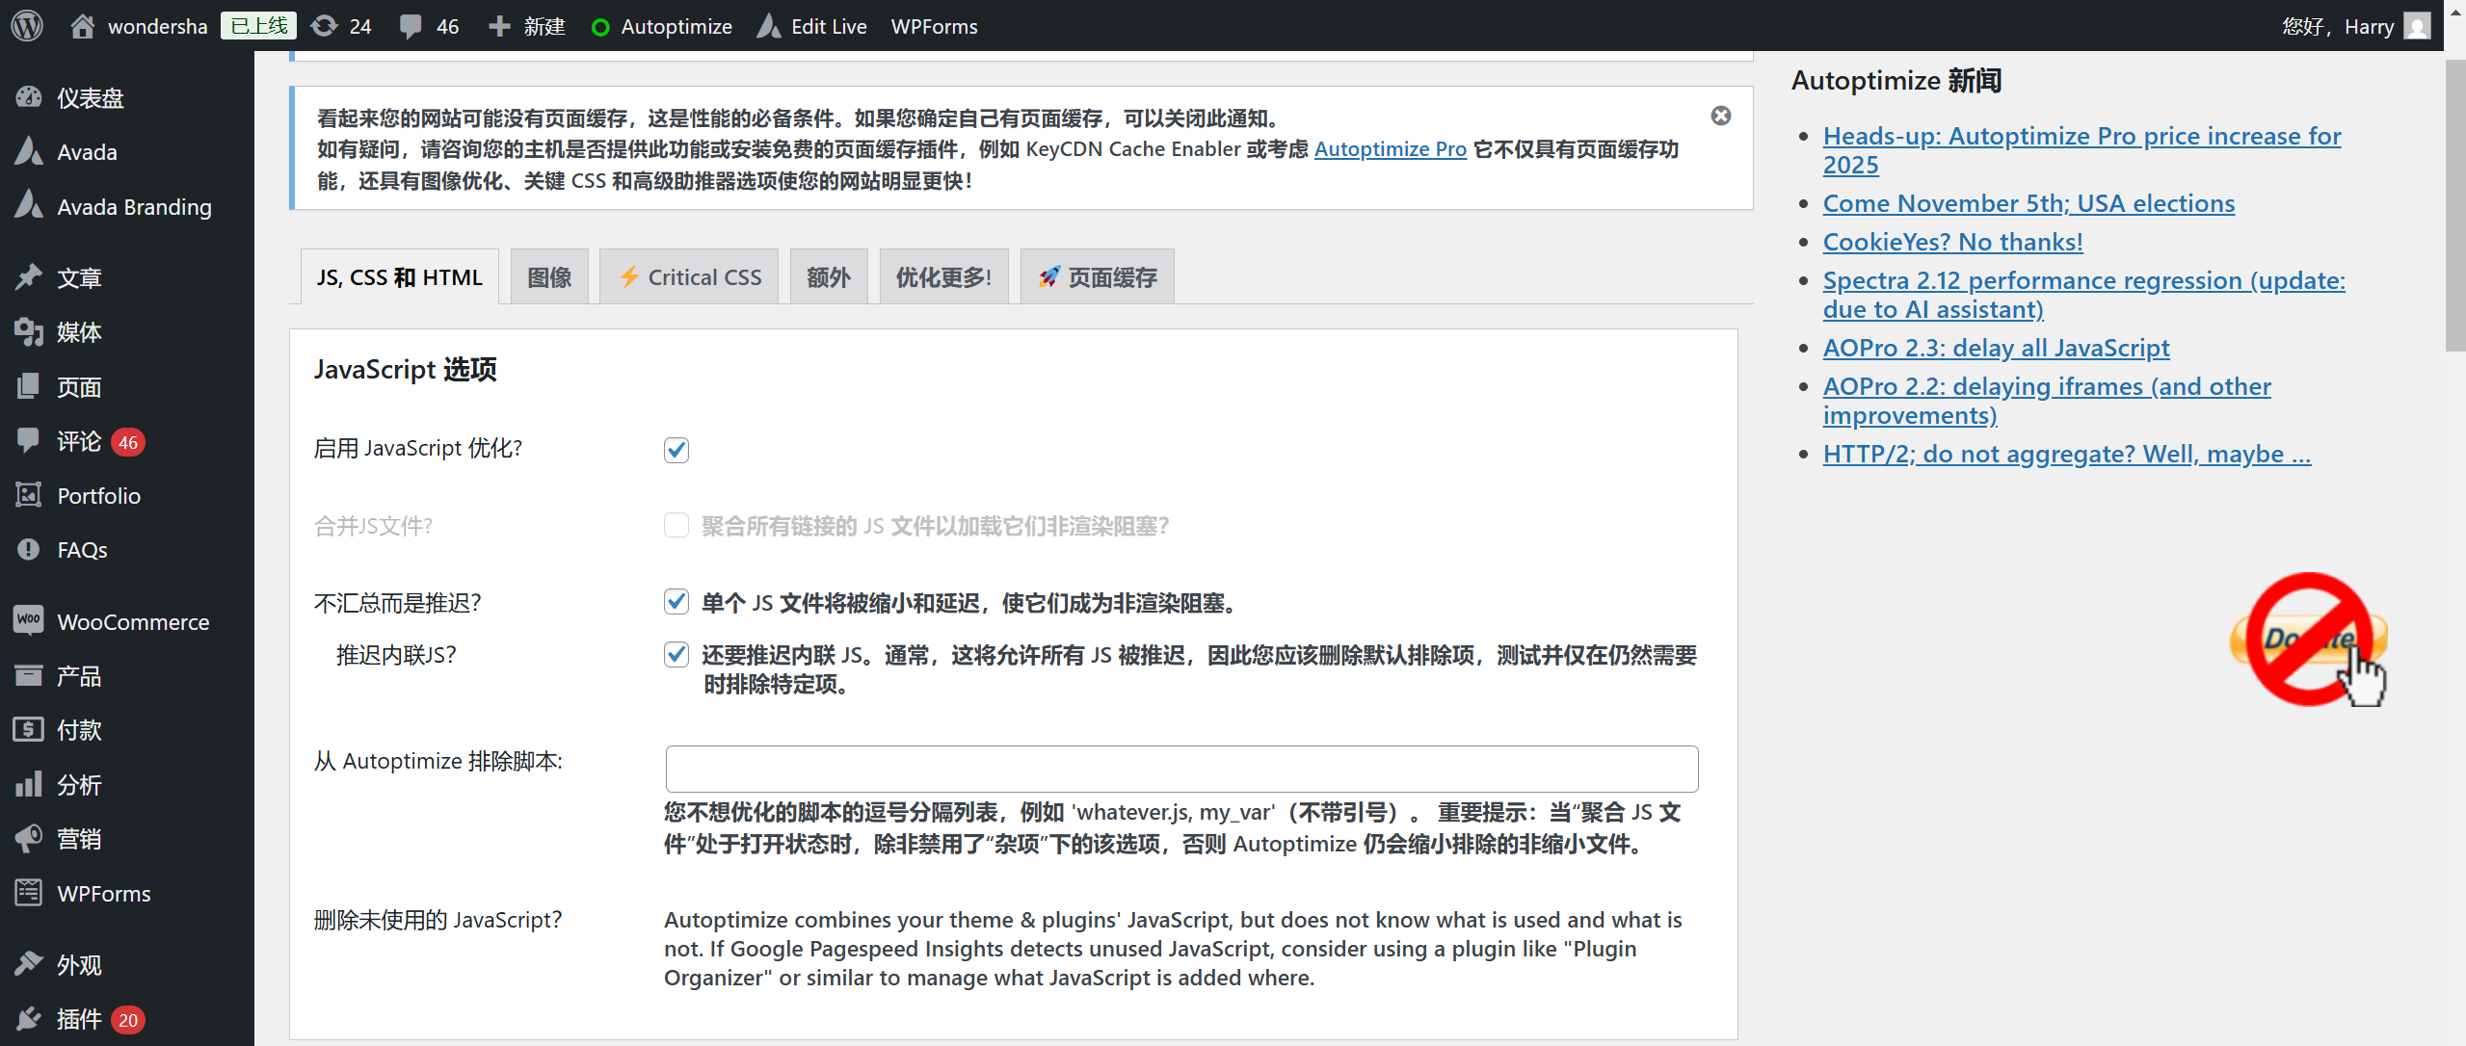Open the Harry user account menu
The image size is (2466, 1046).
coord(2355,26)
